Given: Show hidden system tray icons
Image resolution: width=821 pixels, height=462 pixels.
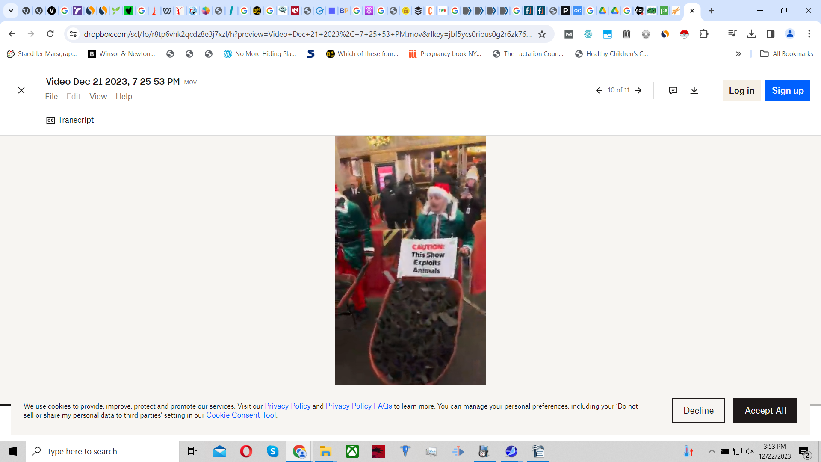Looking at the screenshot, I should pyautogui.click(x=712, y=451).
